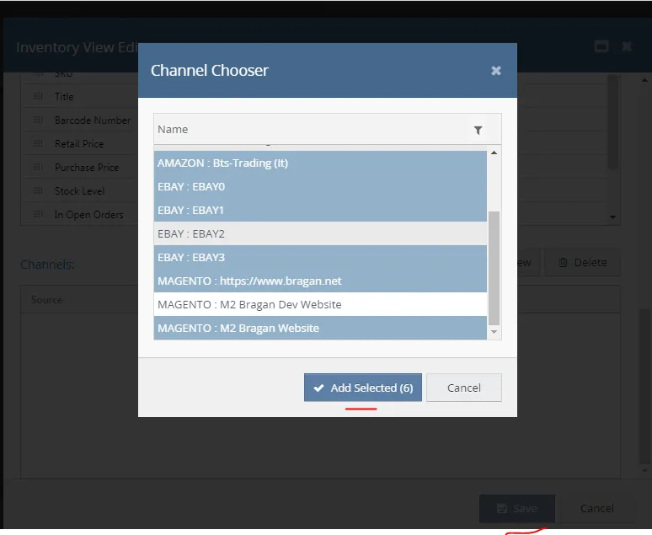Select MAGENTO : M2 Bragan Website row
The width and height of the screenshot is (652, 535).
point(320,328)
